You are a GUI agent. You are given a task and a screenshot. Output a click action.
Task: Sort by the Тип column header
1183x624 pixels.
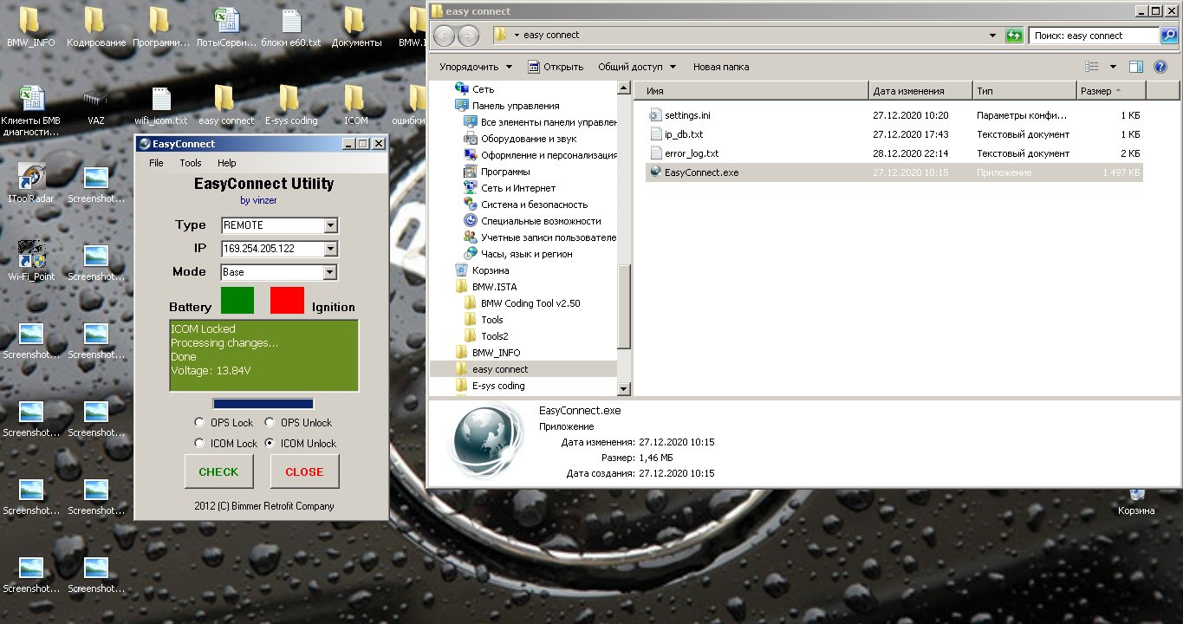[x=1024, y=91]
